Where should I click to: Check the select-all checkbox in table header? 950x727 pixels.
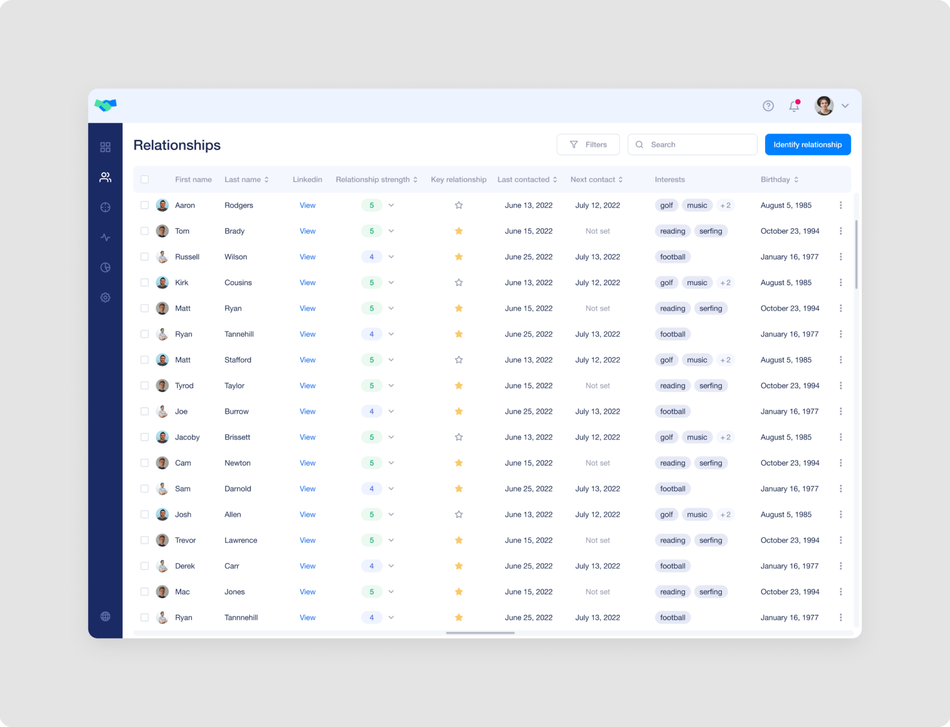click(x=145, y=179)
